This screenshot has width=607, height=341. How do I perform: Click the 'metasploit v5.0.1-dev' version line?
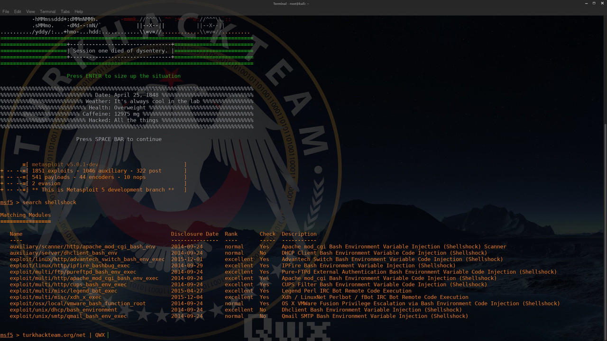[x=65, y=164]
